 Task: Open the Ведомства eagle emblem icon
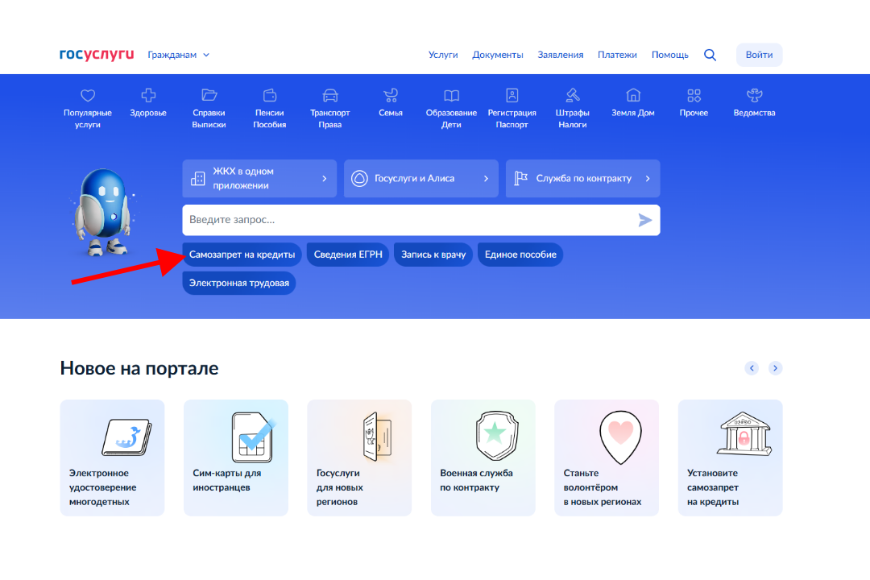(x=754, y=95)
